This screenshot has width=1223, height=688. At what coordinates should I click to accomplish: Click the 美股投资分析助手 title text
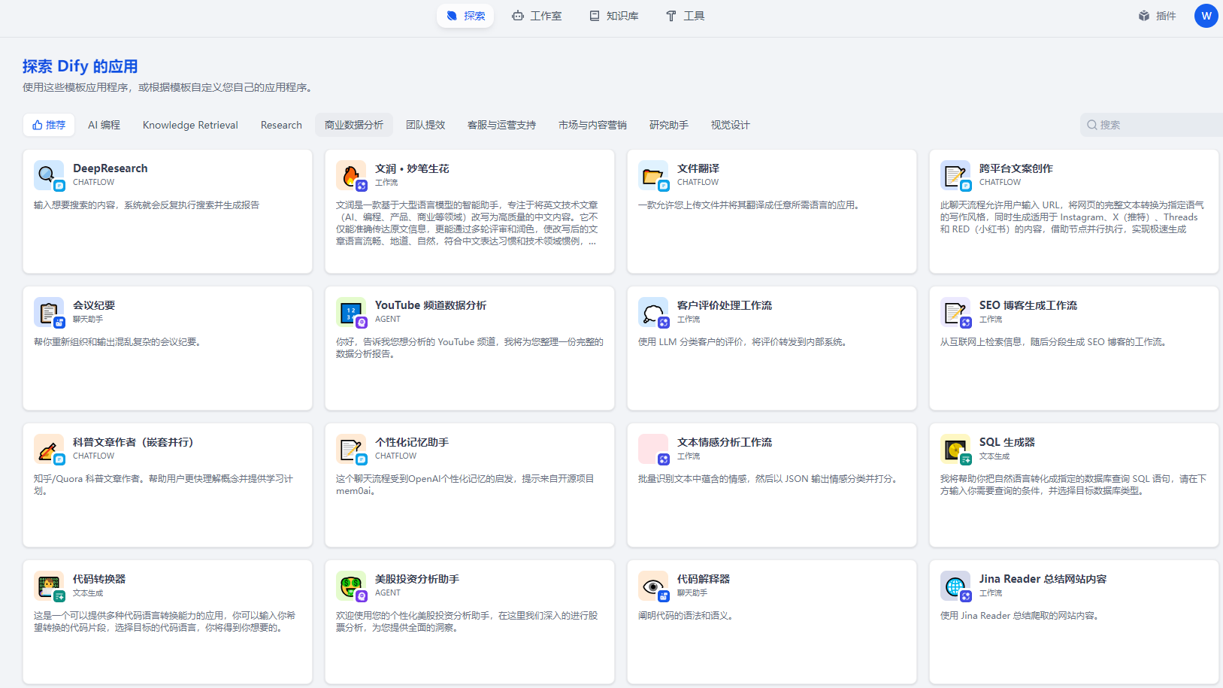click(417, 579)
